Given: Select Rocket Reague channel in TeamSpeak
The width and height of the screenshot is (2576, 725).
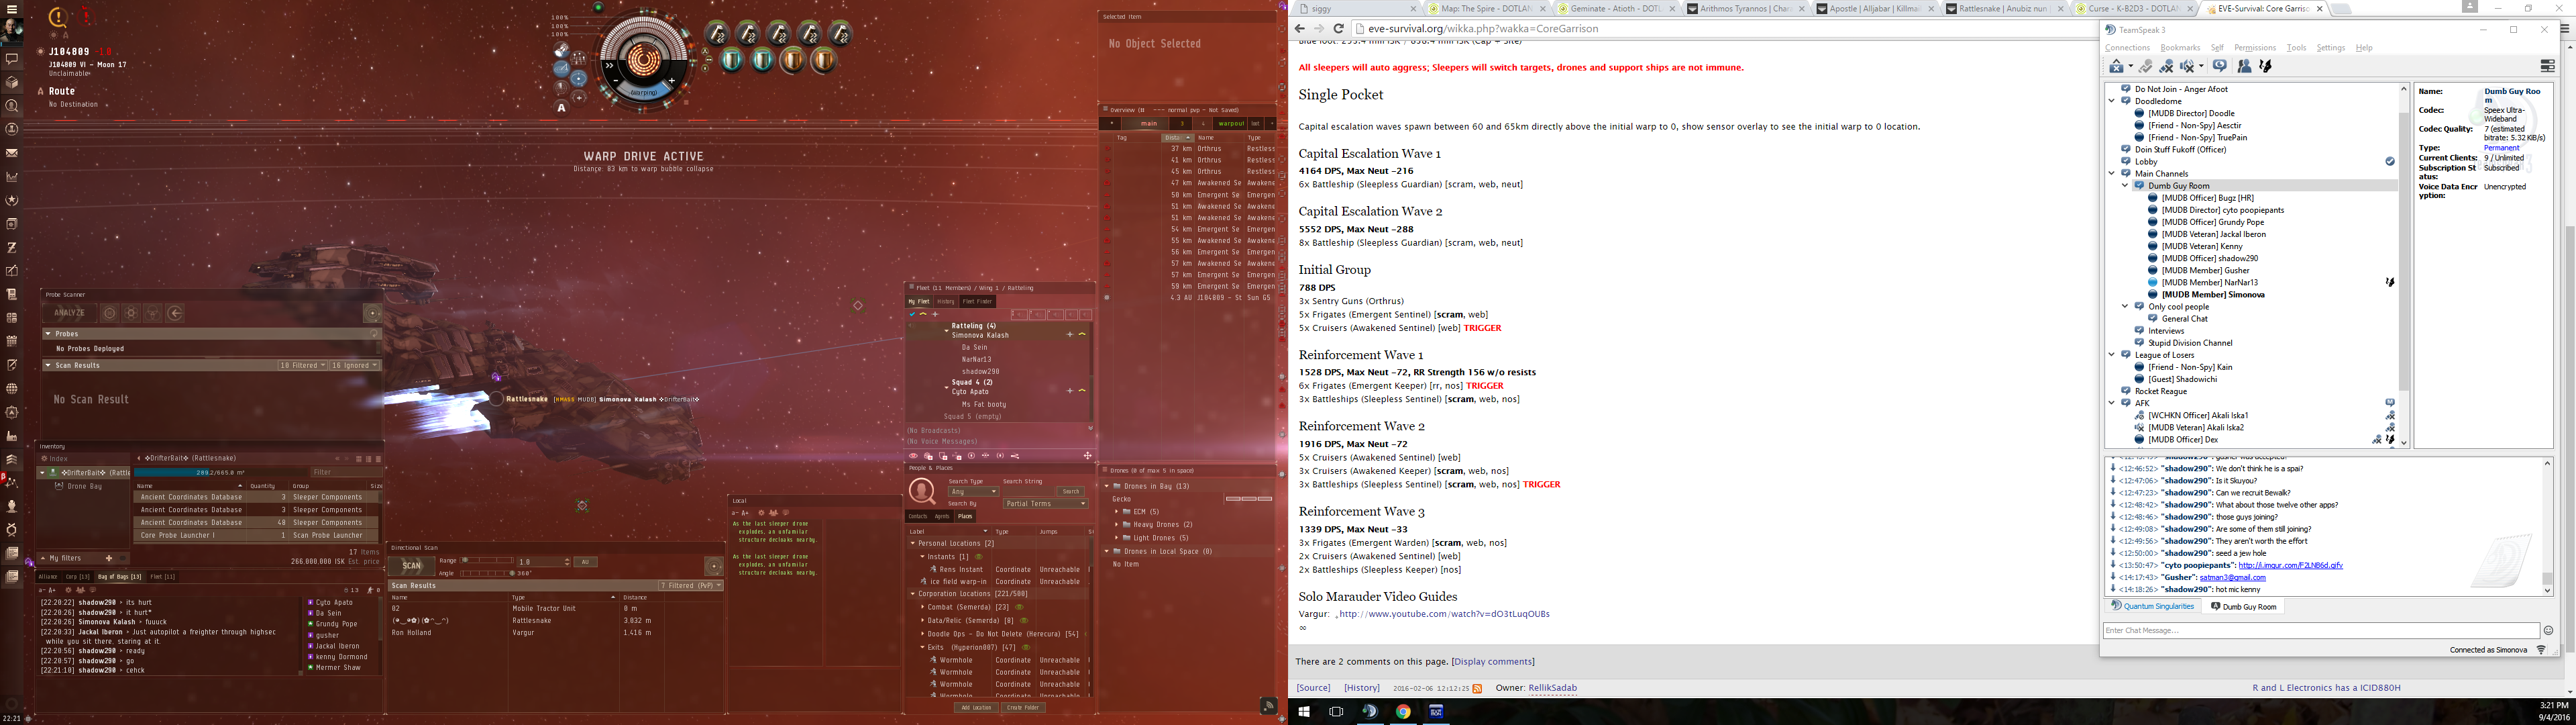Looking at the screenshot, I should point(2160,391).
